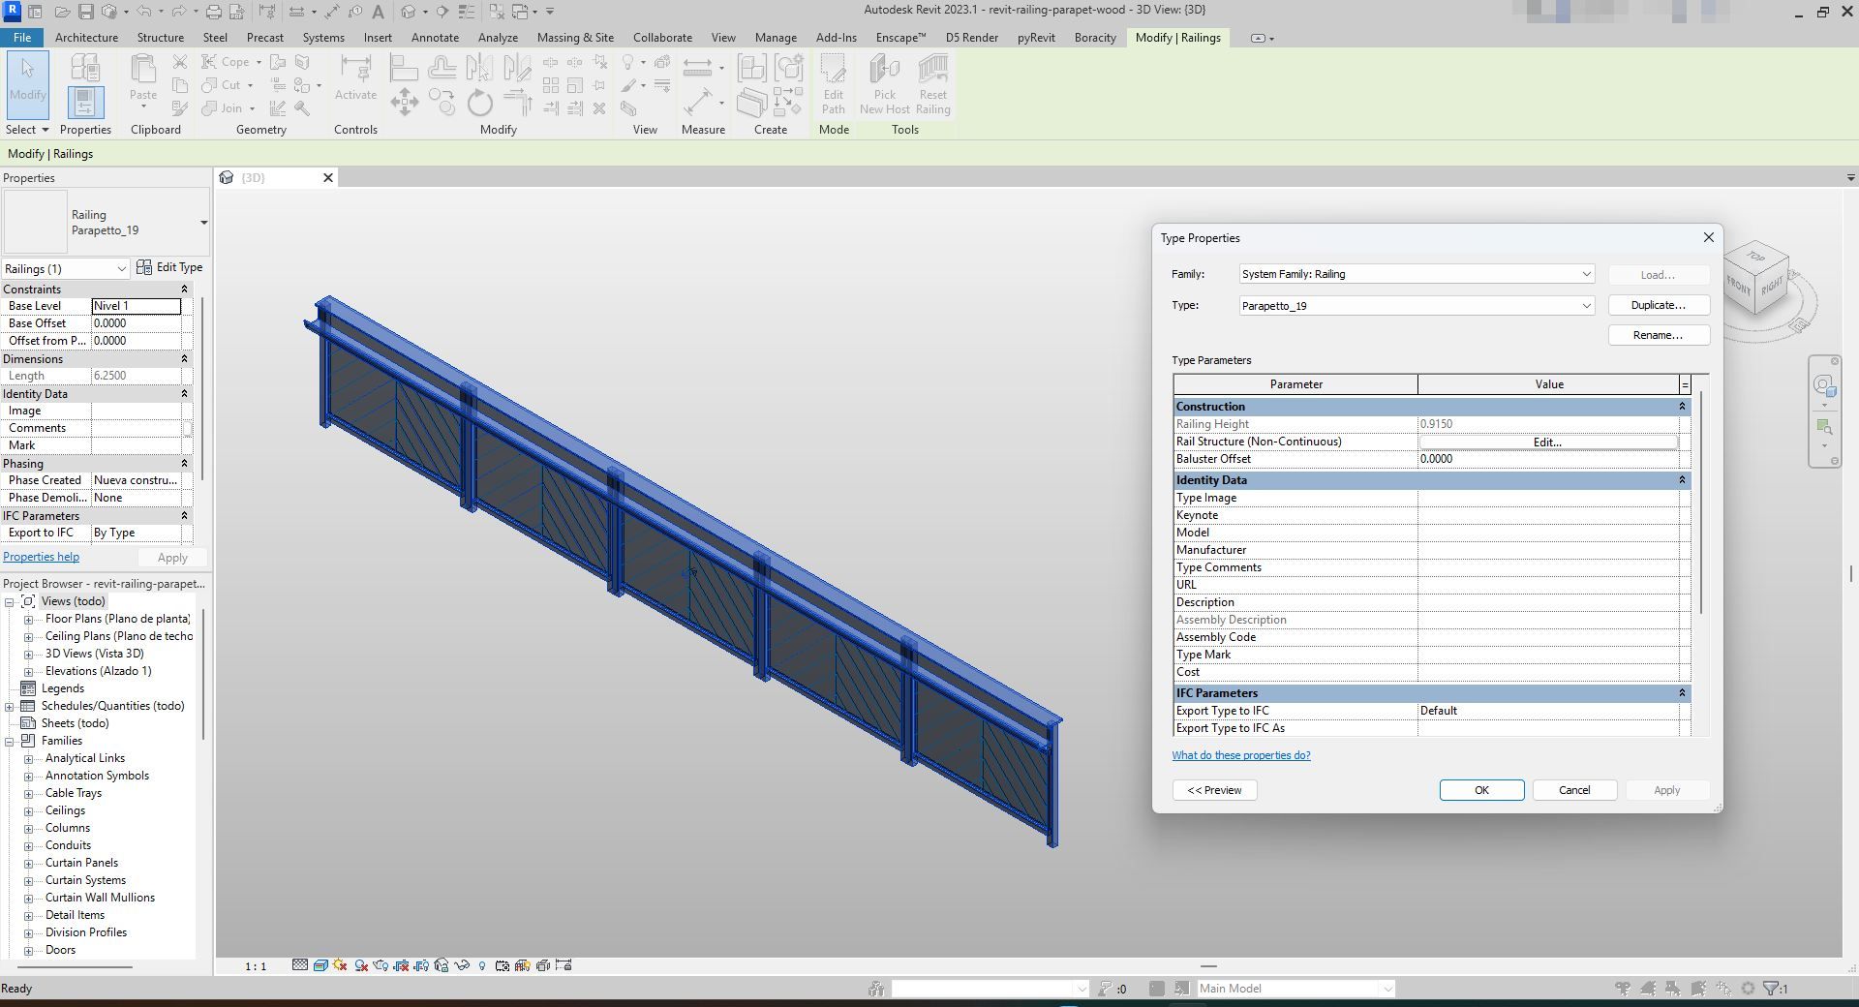Click the Crop View icon
1859x1007 pixels.
coord(401,965)
